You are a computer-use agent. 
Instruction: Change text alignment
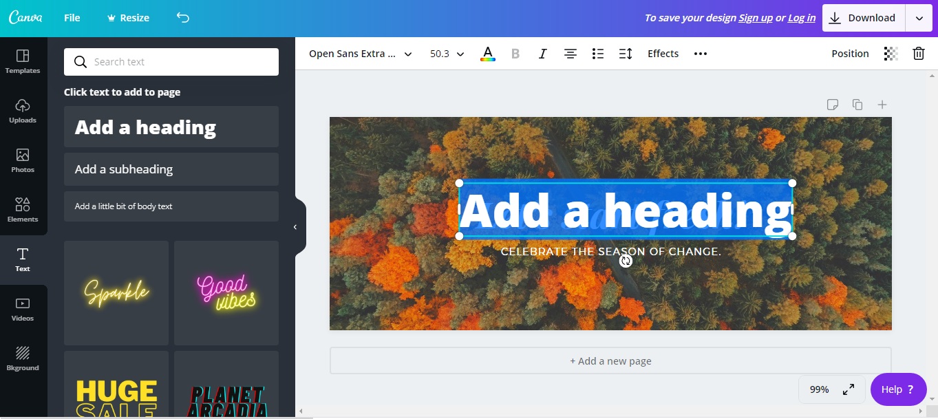571,54
